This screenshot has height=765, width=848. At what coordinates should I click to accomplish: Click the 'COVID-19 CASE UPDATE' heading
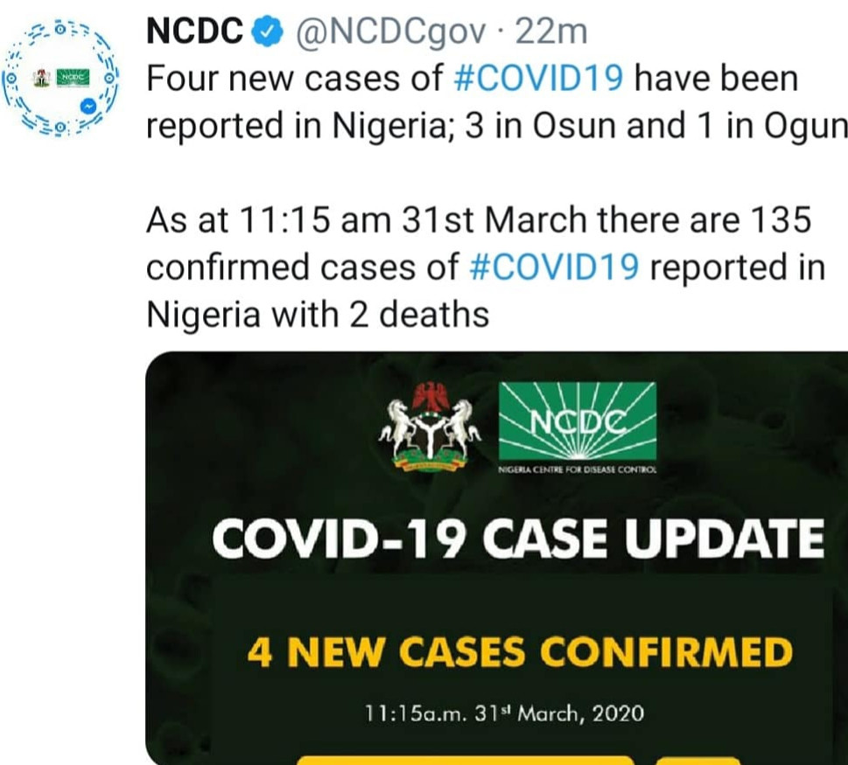(x=518, y=539)
